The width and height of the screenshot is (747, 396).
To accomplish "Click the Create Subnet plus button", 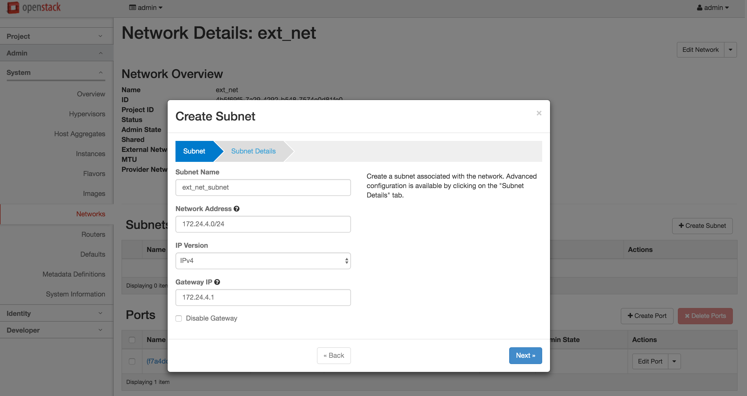I will click(702, 225).
